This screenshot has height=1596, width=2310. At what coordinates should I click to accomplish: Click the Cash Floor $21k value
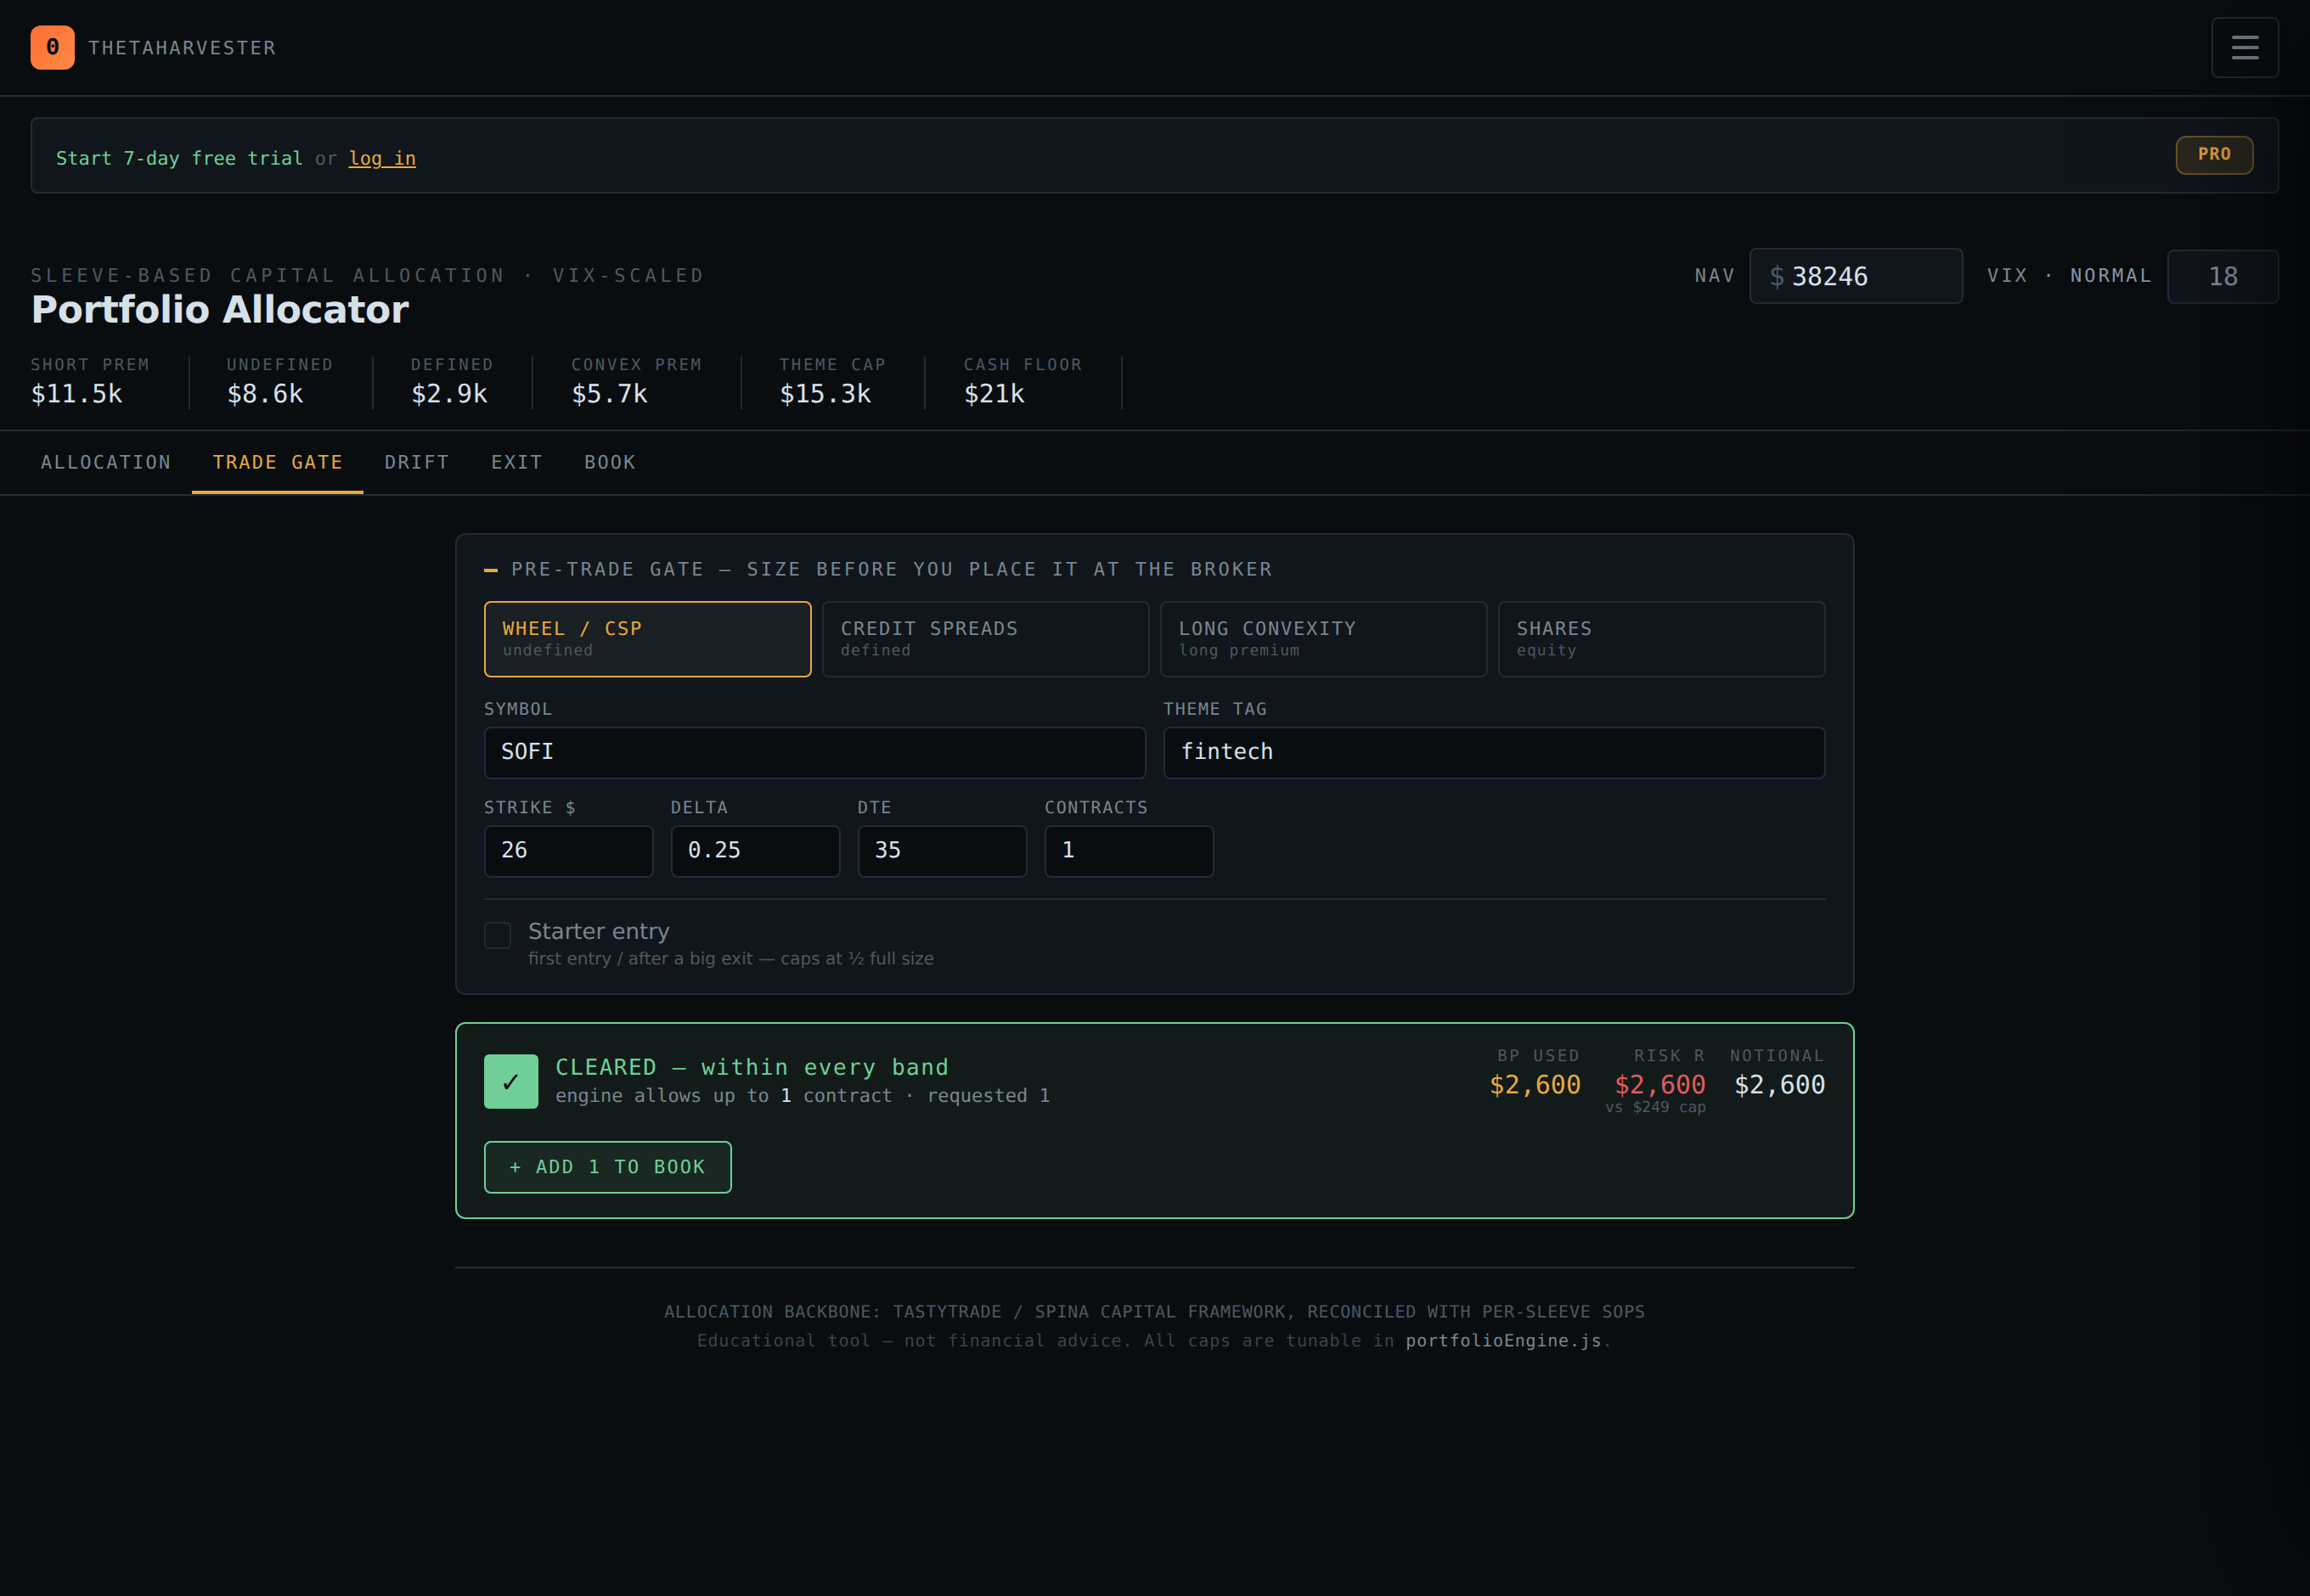pos(994,394)
